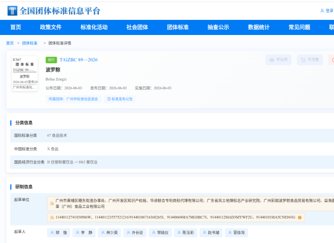Click the platform logo icon in header
This screenshot has width=334, height=243.
(12, 11)
